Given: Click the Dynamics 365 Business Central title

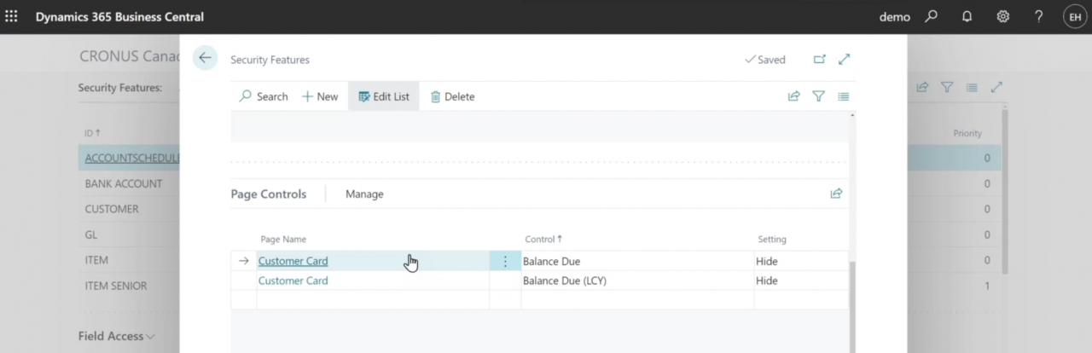Looking at the screenshot, I should [x=119, y=17].
